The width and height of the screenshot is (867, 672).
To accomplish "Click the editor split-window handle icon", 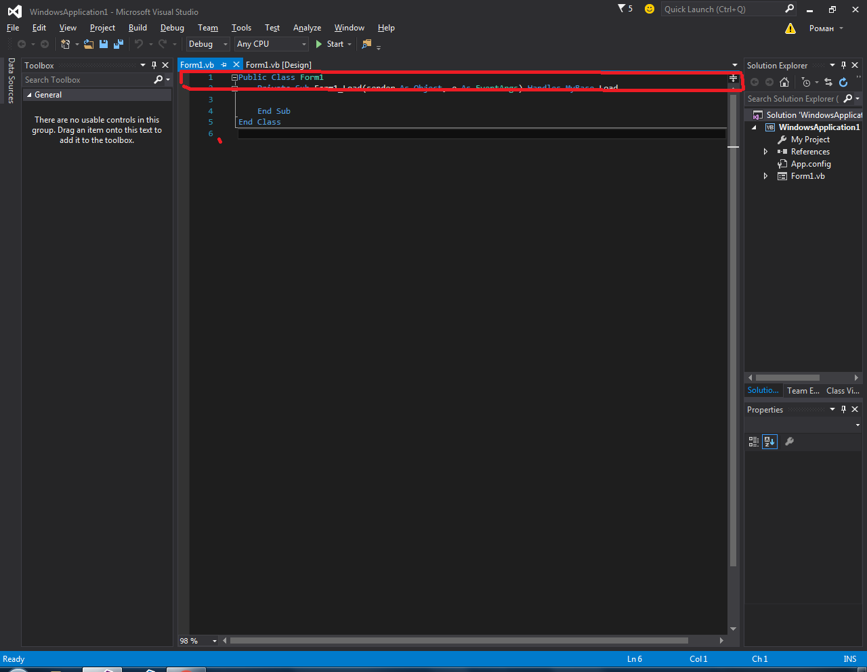I will coord(733,78).
